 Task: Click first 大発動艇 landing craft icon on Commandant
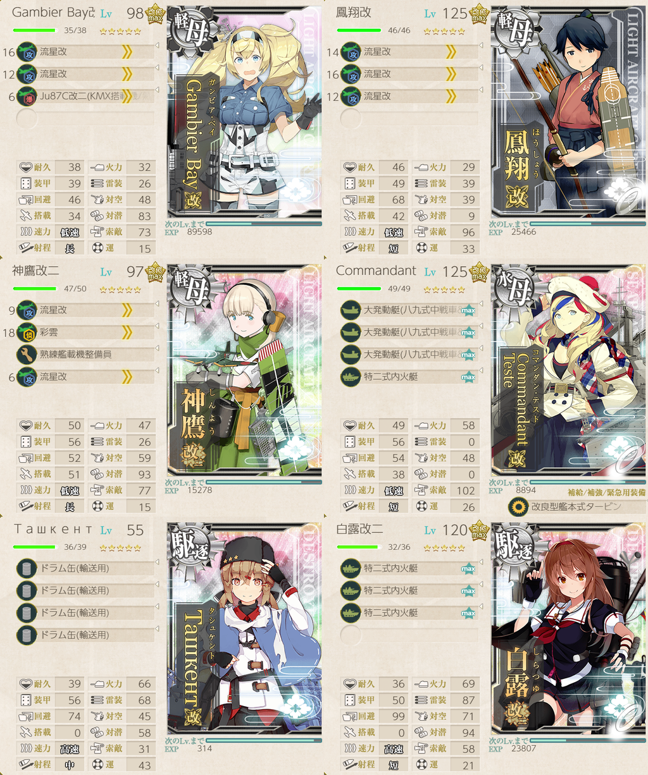coord(351,310)
